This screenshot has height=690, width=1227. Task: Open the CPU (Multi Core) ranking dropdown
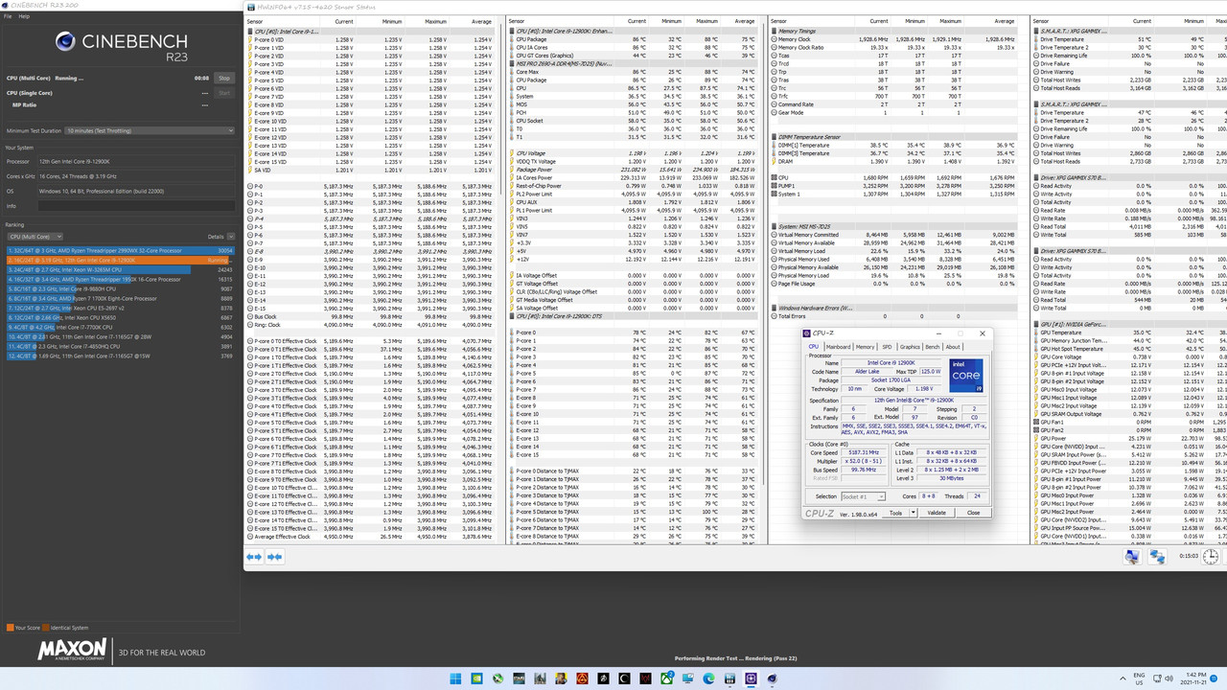click(35, 236)
